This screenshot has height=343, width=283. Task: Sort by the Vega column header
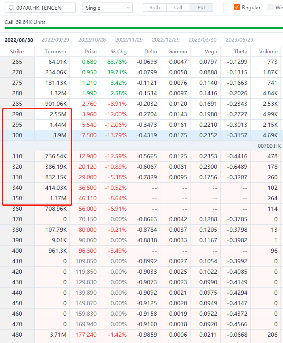pyautogui.click(x=211, y=51)
